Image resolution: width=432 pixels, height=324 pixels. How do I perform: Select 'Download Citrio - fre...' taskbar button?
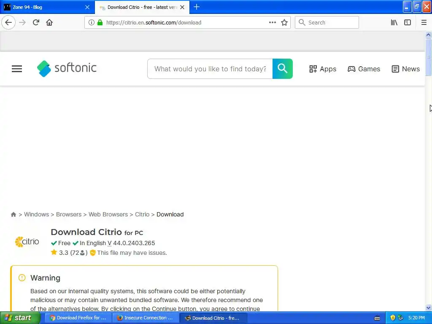click(213, 318)
